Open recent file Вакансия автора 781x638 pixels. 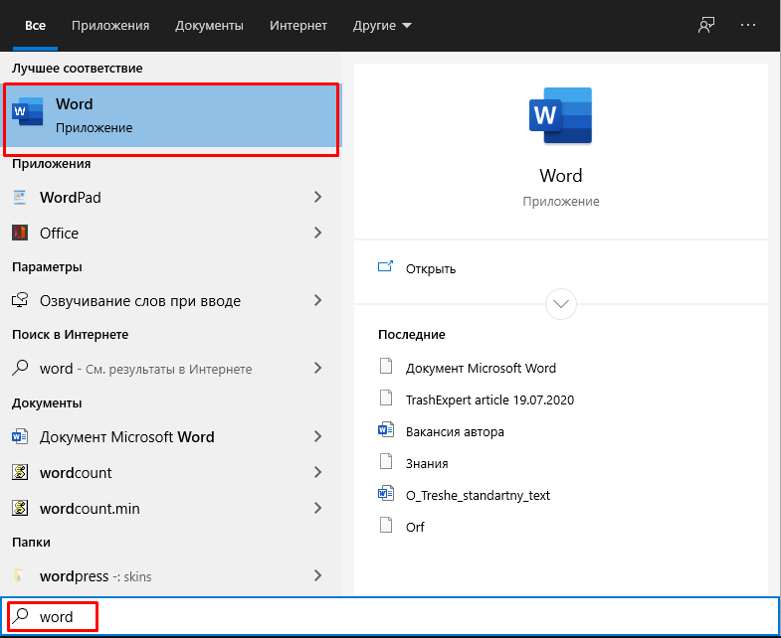click(455, 431)
